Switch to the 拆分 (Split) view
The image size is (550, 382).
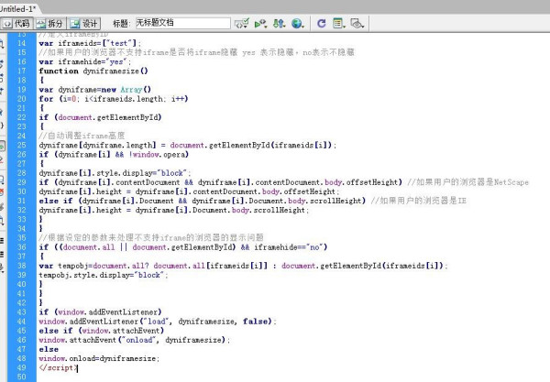(50, 24)
